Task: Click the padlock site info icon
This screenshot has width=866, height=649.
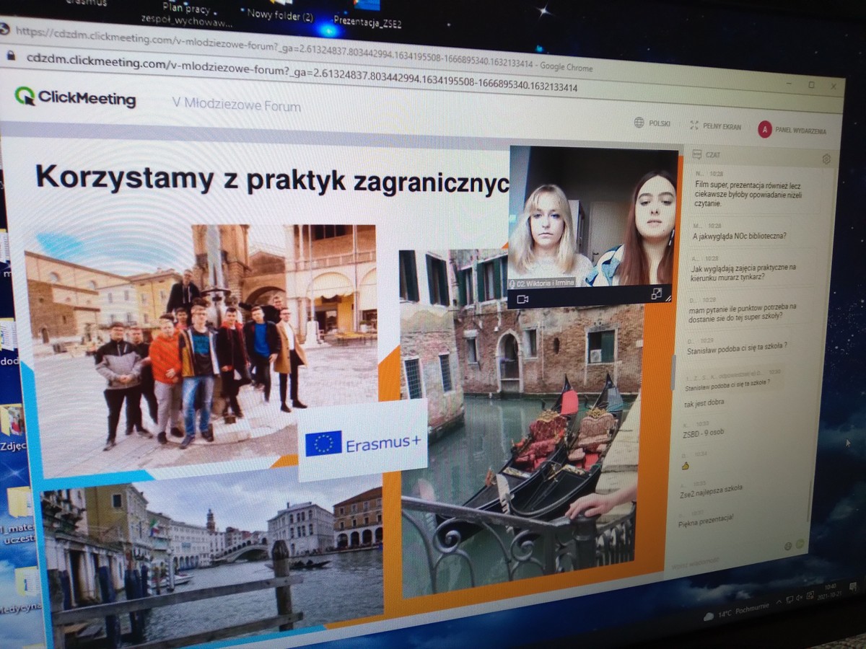Action: point(10,56)
